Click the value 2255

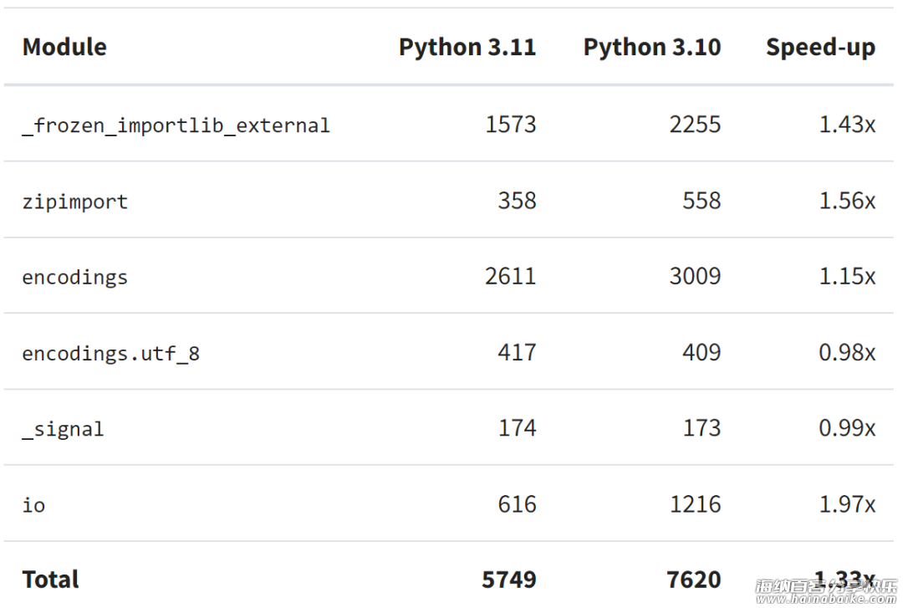[695, 125]
